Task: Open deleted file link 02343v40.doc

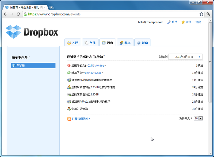Action: point(96,66)
